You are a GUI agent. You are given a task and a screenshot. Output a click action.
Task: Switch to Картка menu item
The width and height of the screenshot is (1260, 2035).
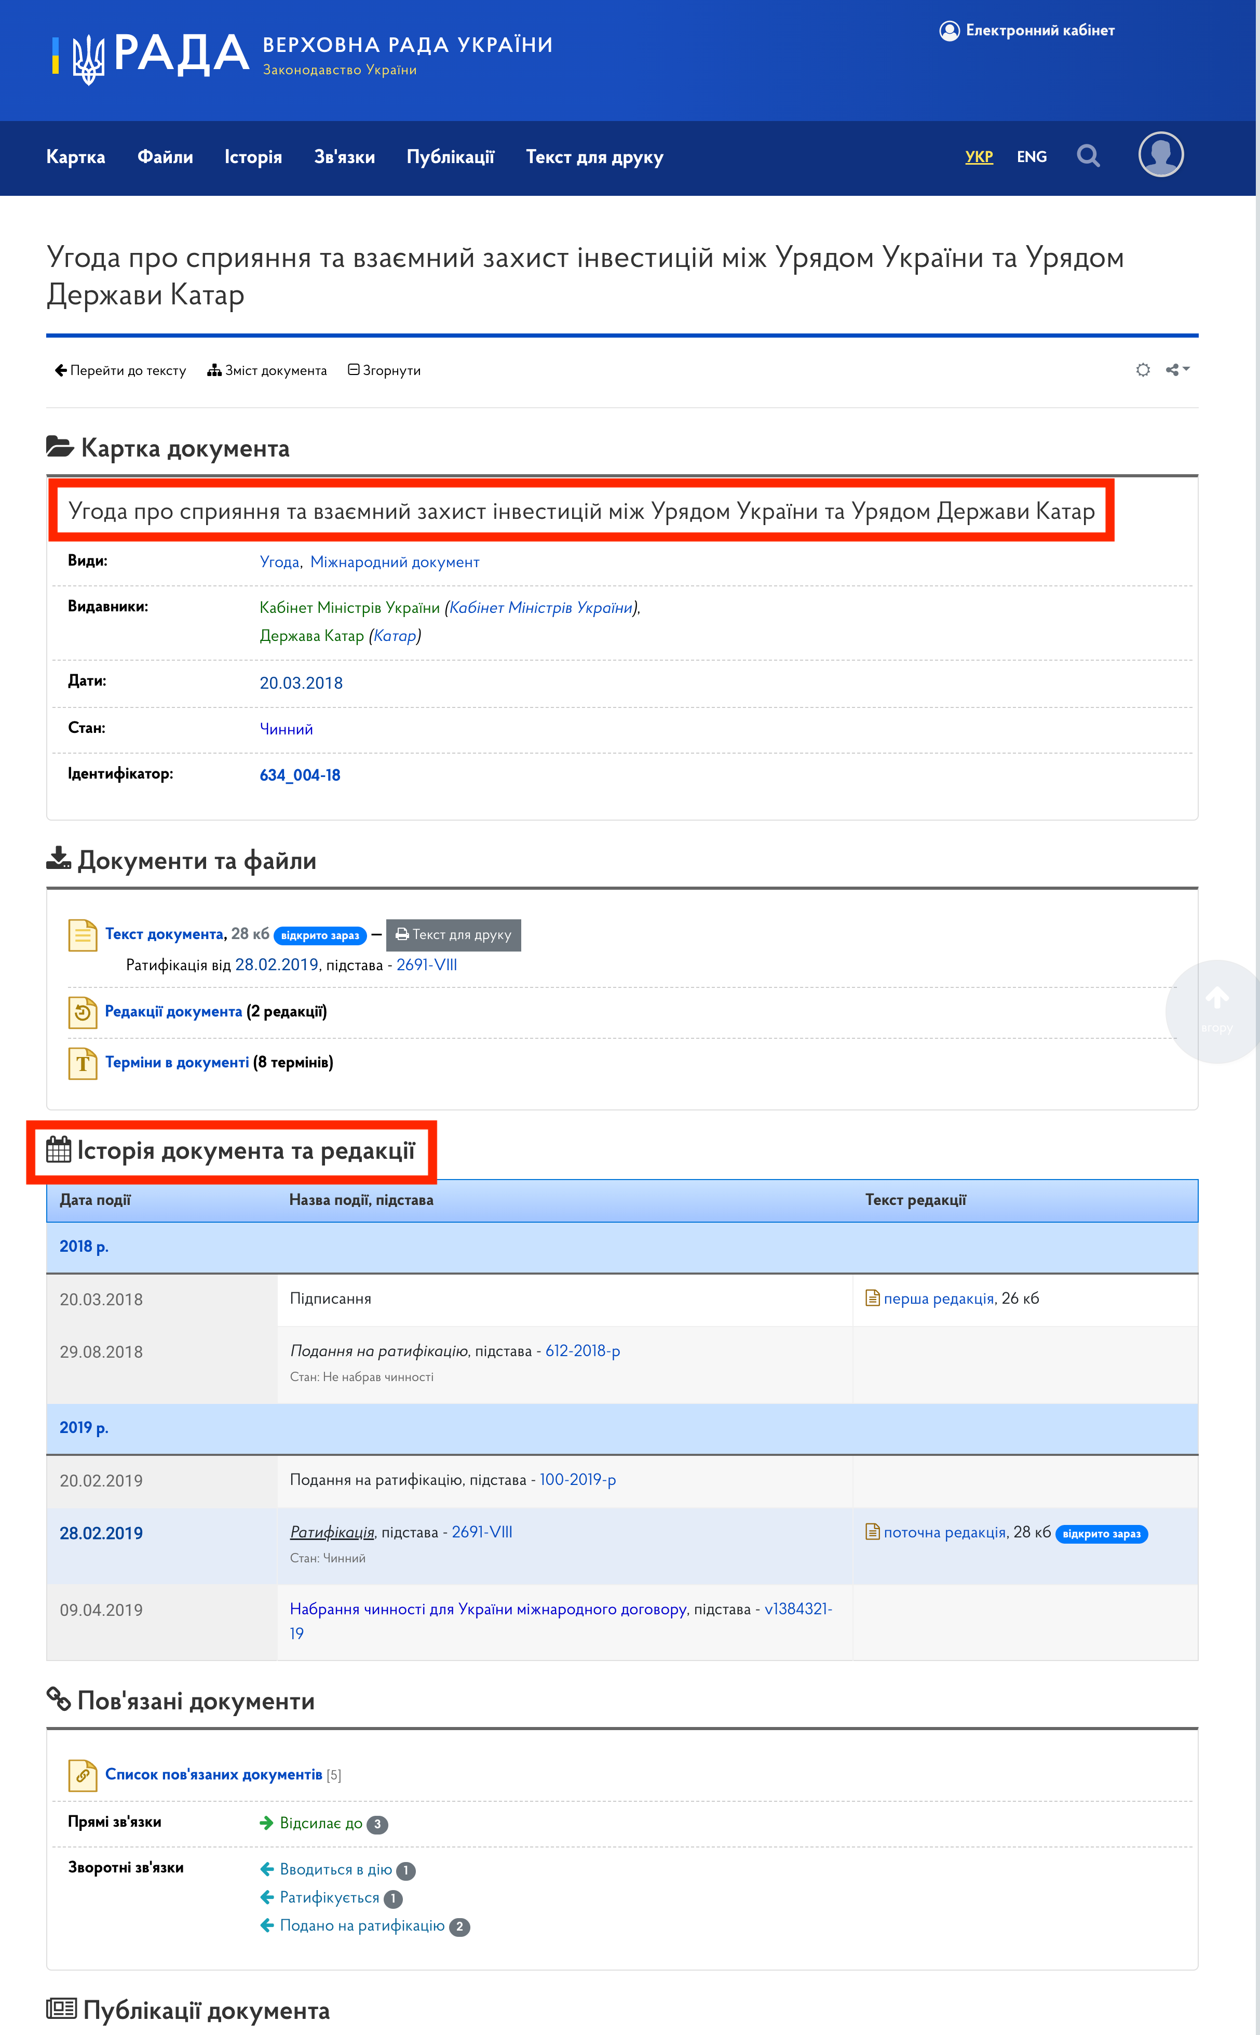(x=76, y=157)
